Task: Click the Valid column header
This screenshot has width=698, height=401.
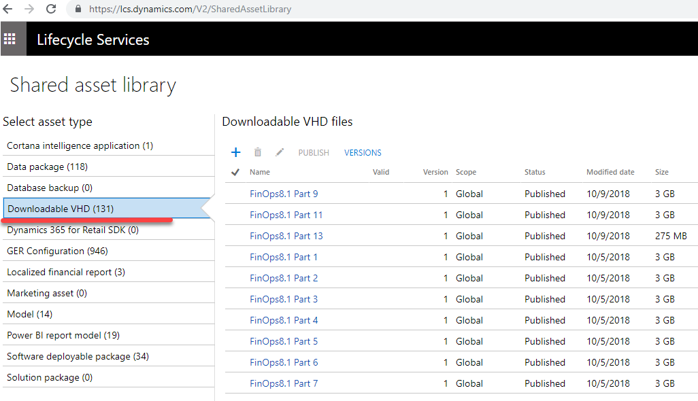Action: (x=380, y=172)
